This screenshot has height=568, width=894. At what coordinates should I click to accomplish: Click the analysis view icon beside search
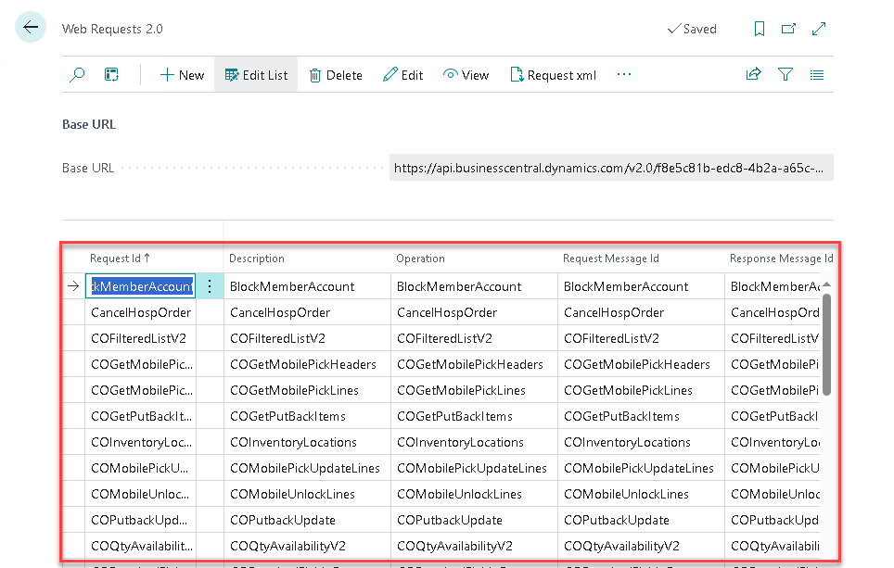[x=111, y=75]
